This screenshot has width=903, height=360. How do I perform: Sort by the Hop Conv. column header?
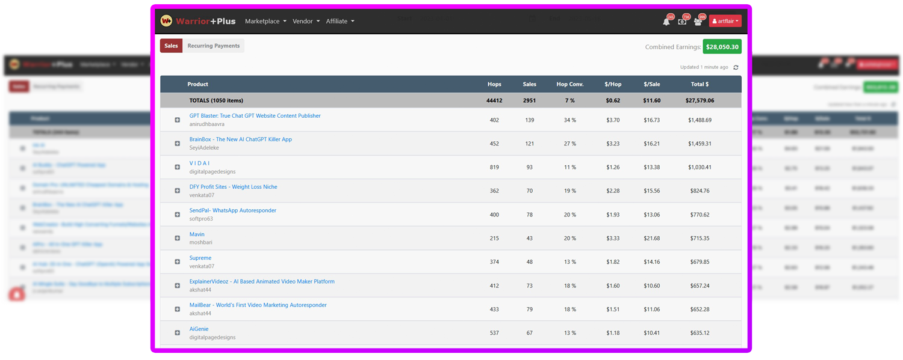pyautogui.click(x=569, y=84)
